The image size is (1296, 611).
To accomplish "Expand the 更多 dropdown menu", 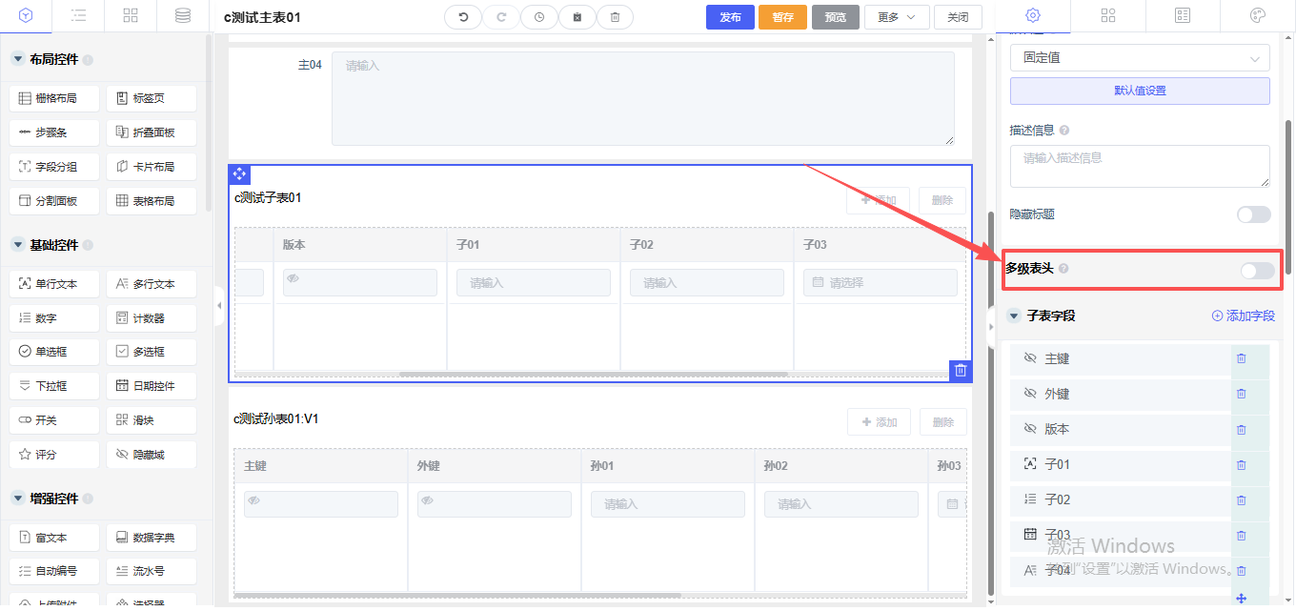I will pos(897,17).
